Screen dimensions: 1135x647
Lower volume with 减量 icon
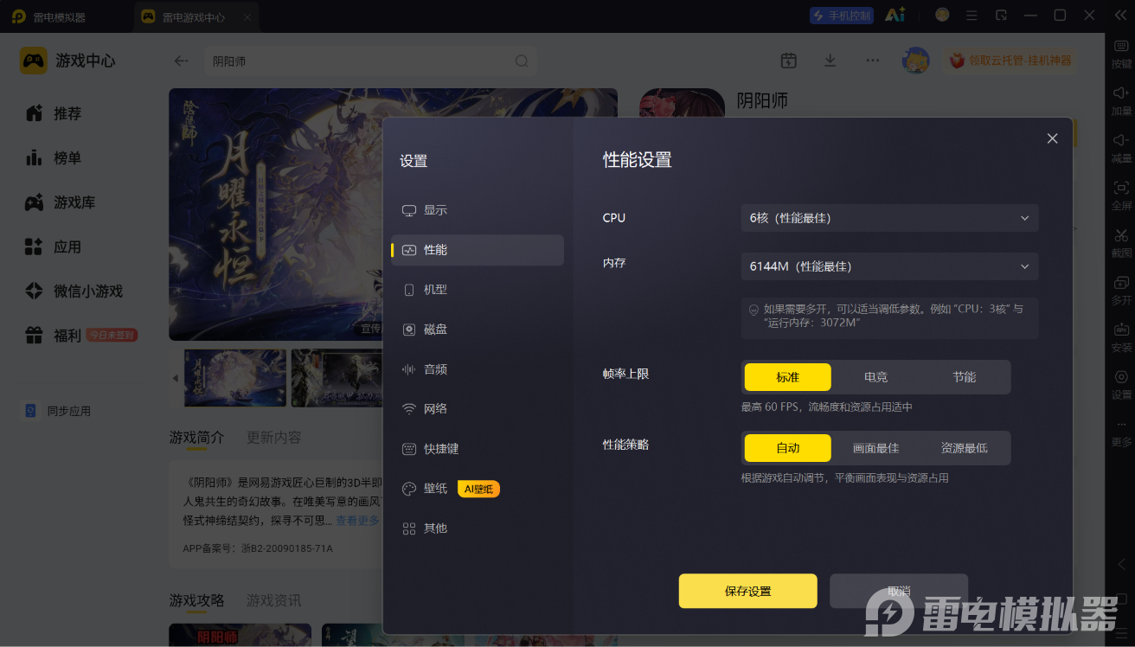[1121, 148]
